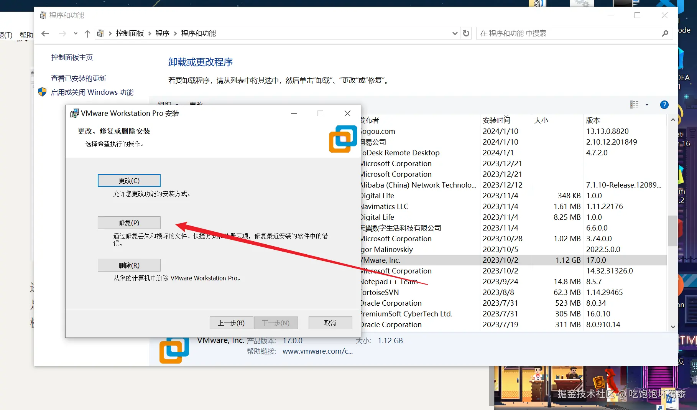Go up one folder level with the up arrow

tap(87, 33)
